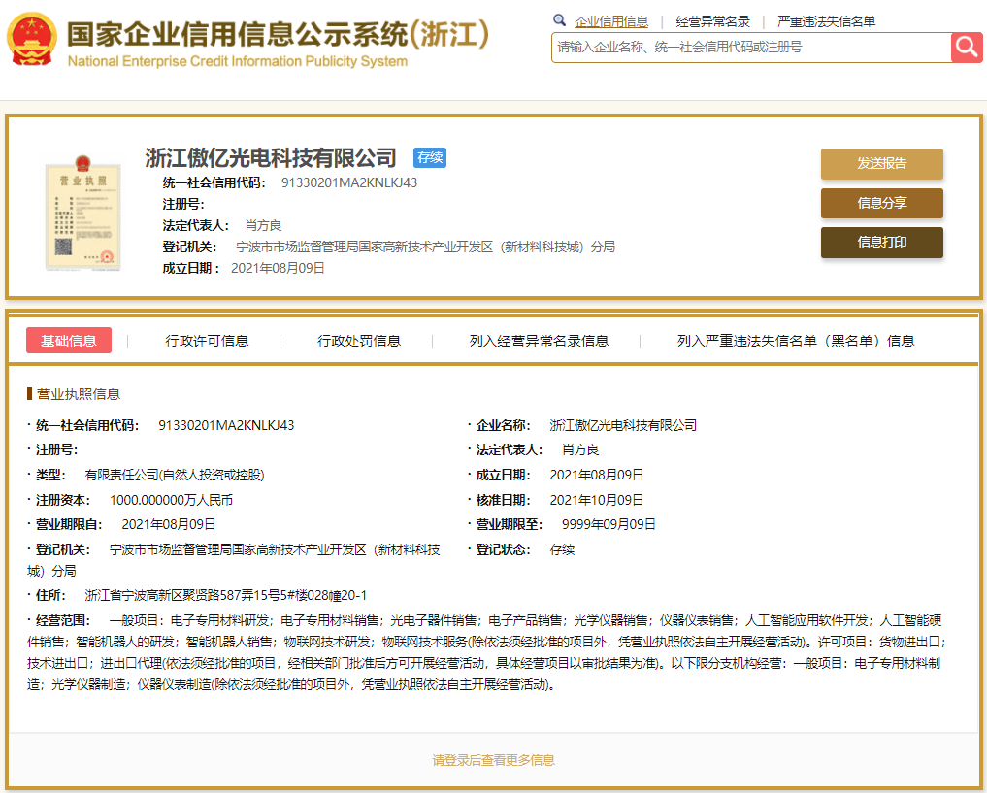
Task: Click the English subtitle National Enterprise Credit Information
Action: click(238, 61)
